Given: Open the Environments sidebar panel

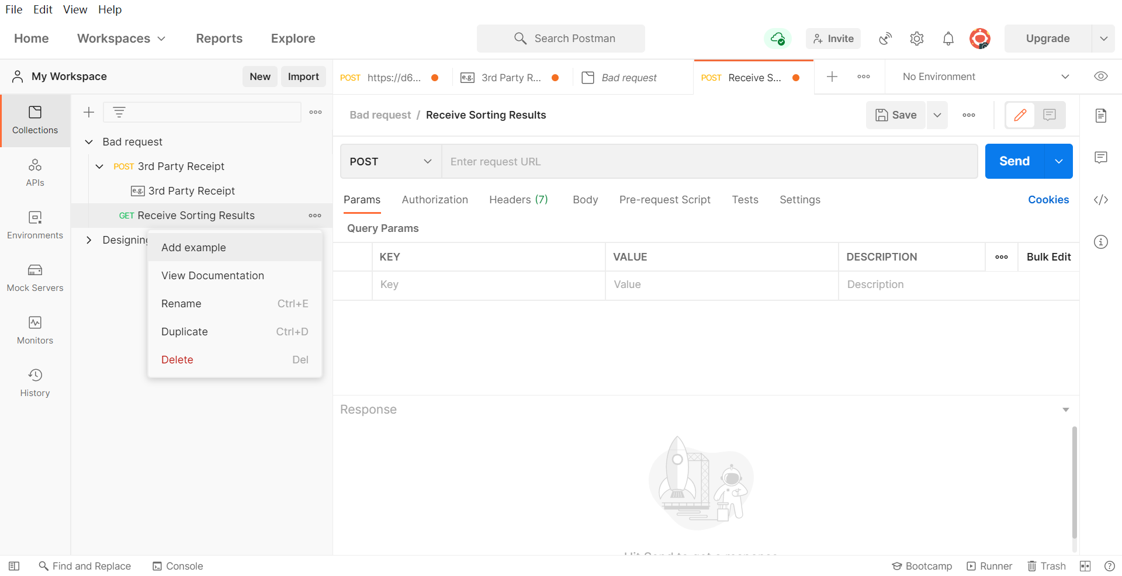Looking at the screenshot, I should point(35,225).
